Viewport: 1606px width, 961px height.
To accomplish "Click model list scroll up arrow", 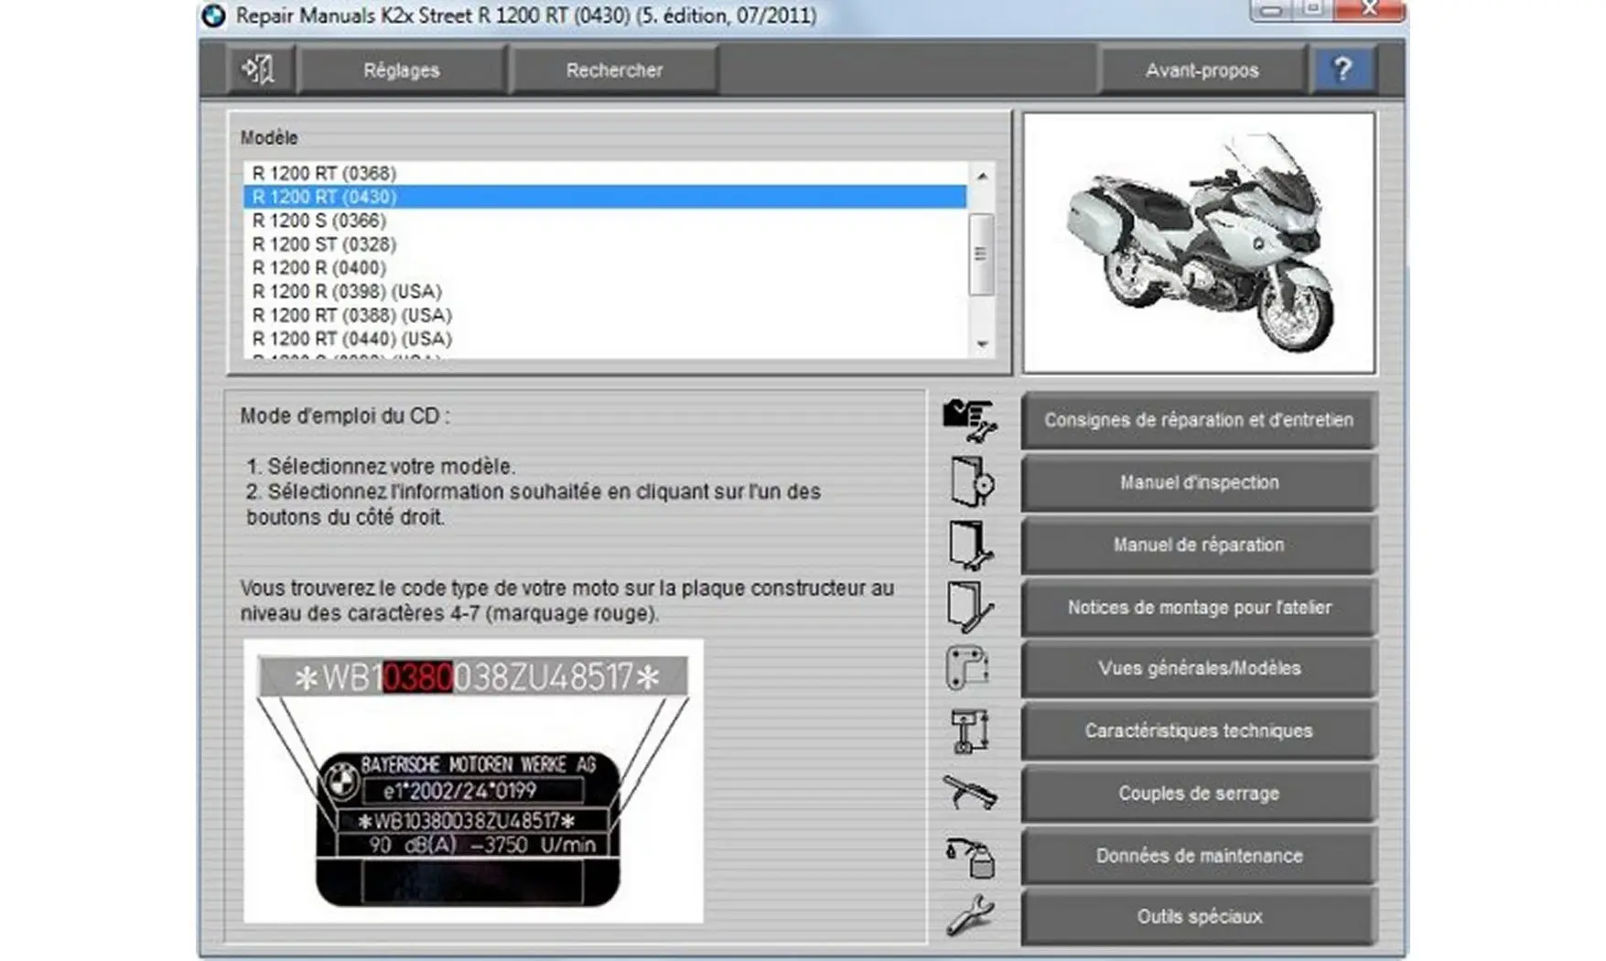I will click(982, 175).
